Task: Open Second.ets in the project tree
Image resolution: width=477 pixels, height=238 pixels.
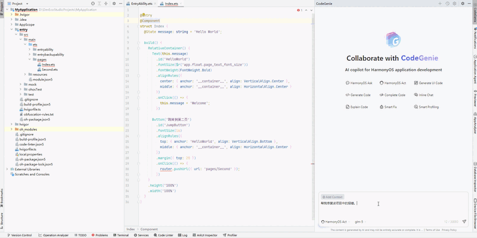Action: coord(49,69)
